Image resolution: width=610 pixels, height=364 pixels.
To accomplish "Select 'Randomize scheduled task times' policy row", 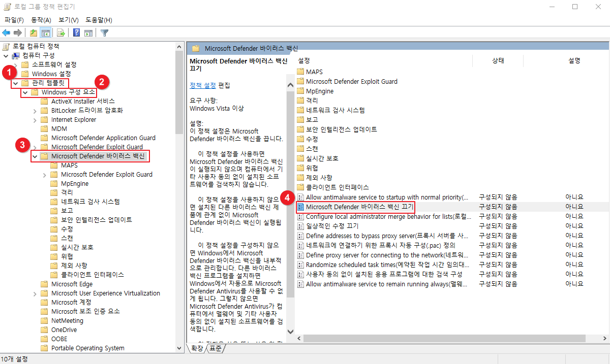I will coord(386,264).
